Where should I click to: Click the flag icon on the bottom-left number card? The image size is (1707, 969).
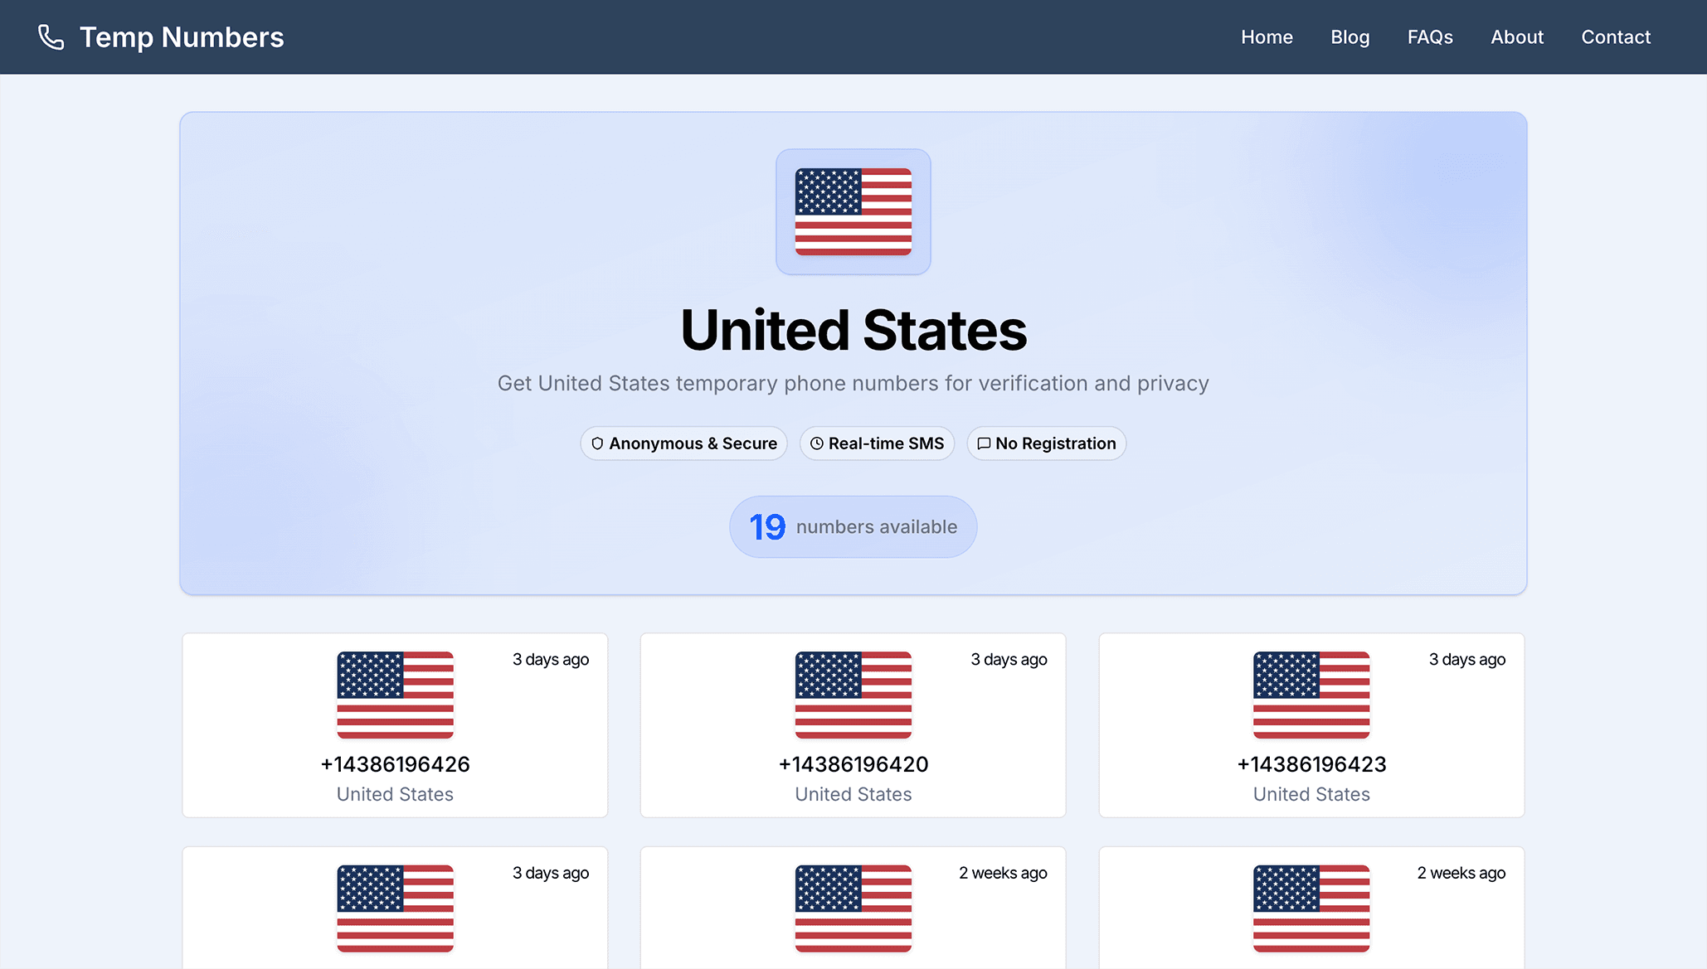[395, 909]
